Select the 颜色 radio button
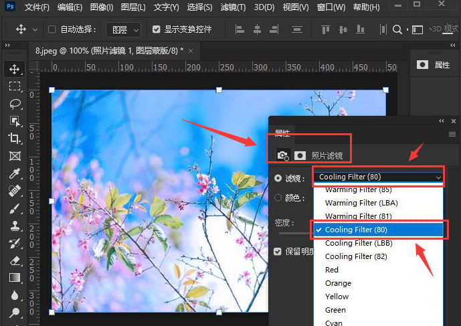The width and height of the screenshot is (461, 326). [x=278, y=197]
